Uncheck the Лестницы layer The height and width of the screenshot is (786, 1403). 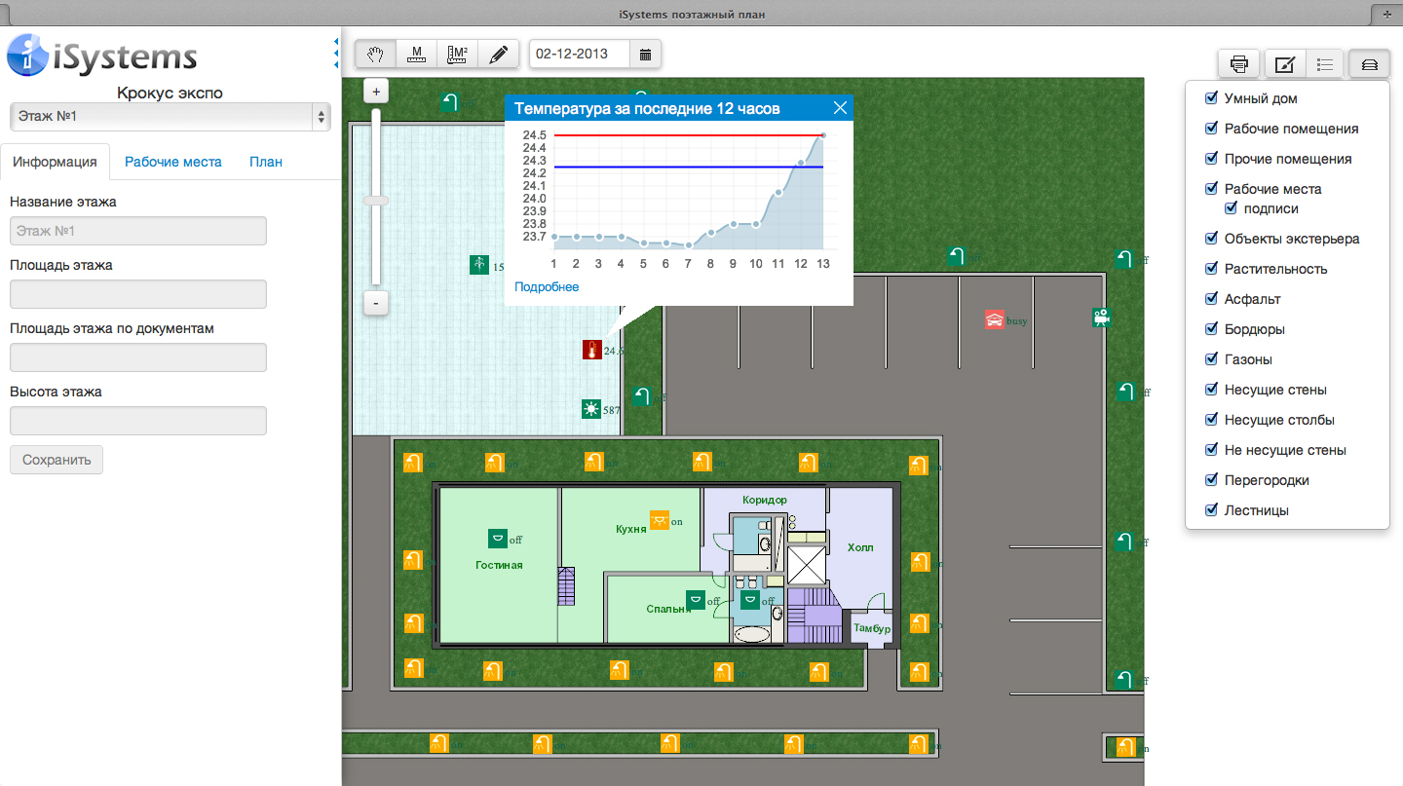(x=1211, y=510)
